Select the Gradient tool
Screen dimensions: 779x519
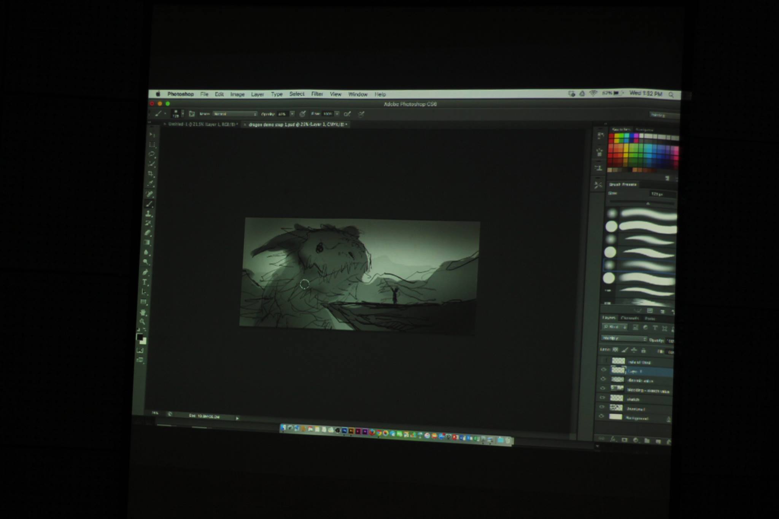coord(147,243)
